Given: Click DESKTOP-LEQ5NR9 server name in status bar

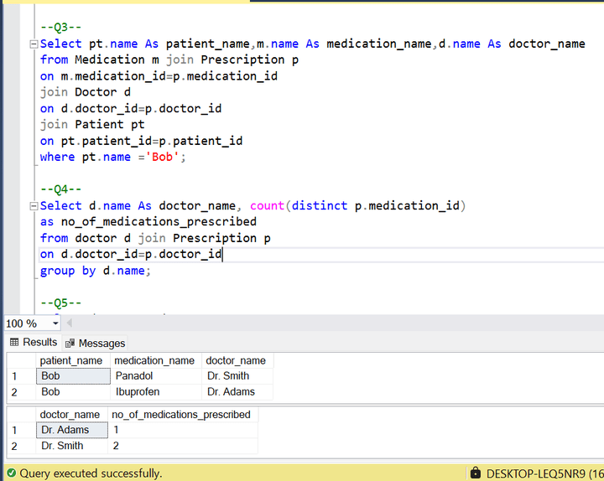Looking at the screenshot, I should pyautogui.click(x=540, y=473).
